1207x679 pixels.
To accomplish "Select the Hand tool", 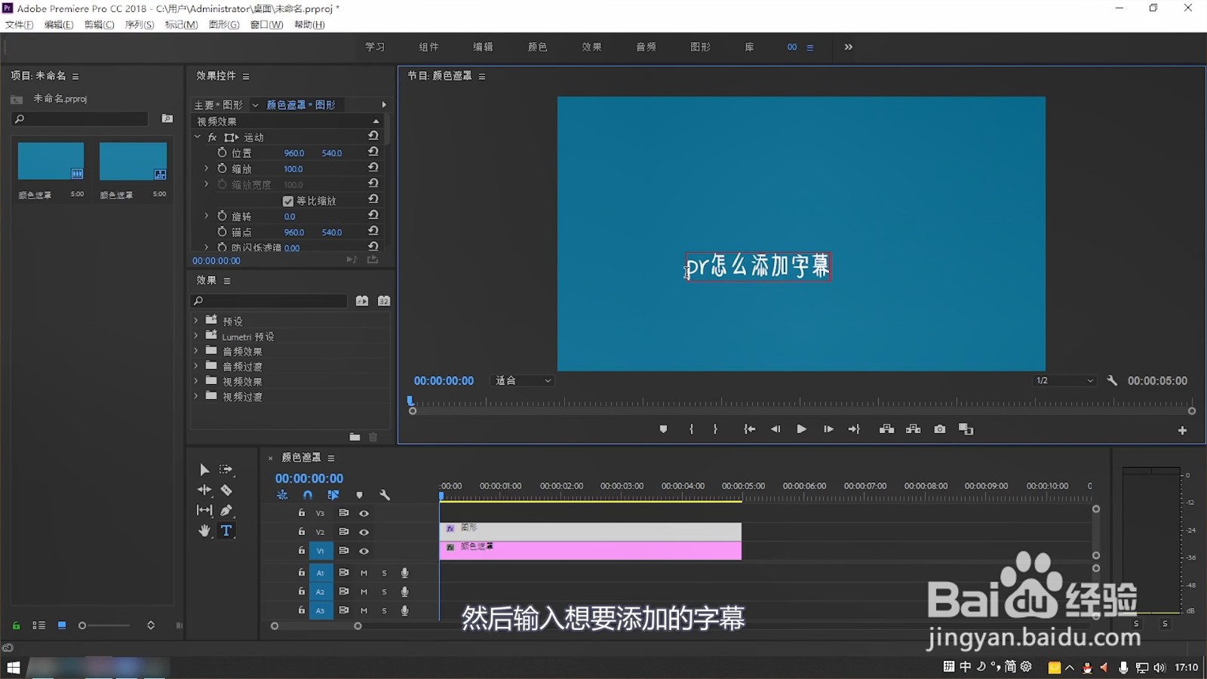I will coord(204,530).
